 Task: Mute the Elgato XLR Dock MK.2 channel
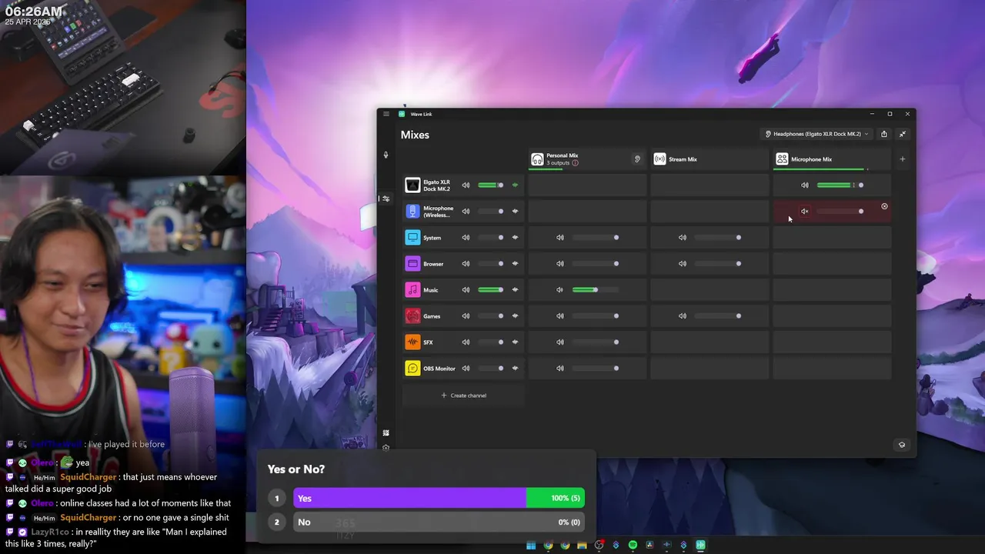(466, 185)
